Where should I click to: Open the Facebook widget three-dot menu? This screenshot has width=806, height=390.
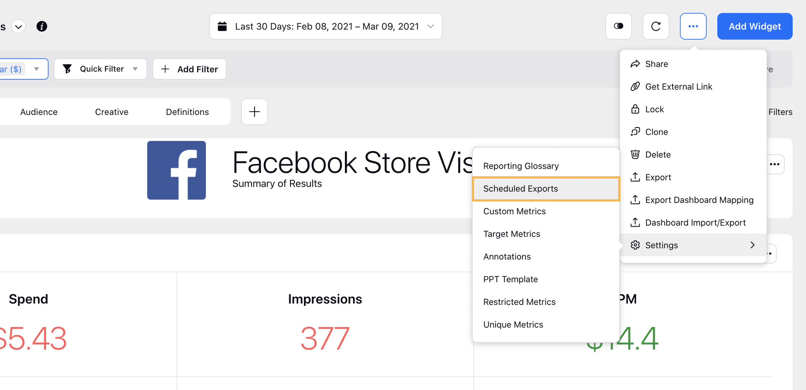point(775,164)
